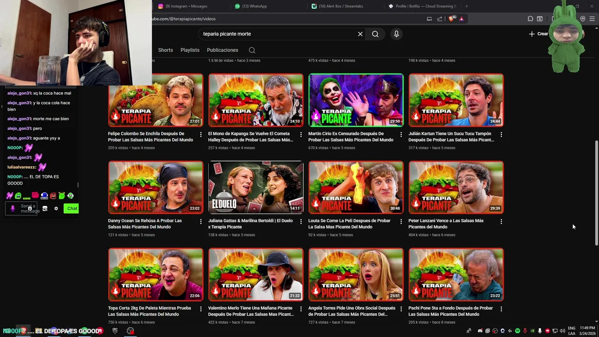Open chat settings gear icon
The image size is (599, 337).
click(x=56, y=208)
